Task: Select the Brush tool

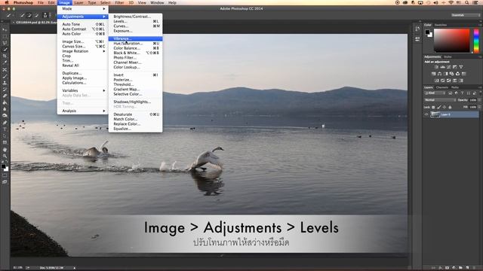Action: [5, 76]
